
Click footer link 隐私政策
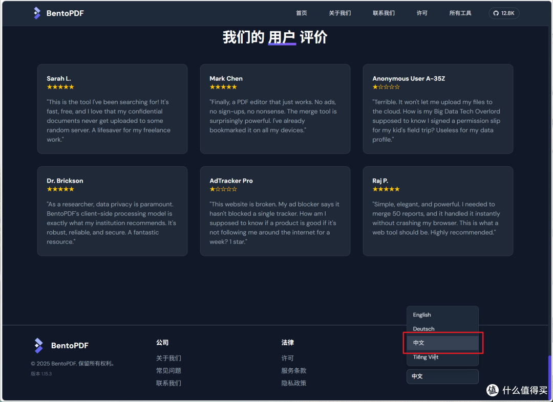point(294,383)
